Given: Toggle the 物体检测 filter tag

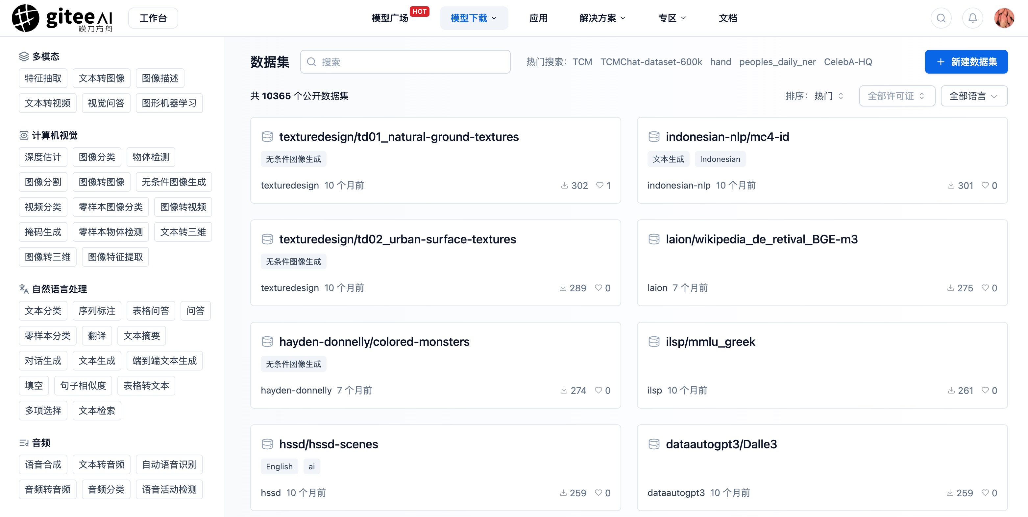Looking at the screenshot, I should 151,157.
